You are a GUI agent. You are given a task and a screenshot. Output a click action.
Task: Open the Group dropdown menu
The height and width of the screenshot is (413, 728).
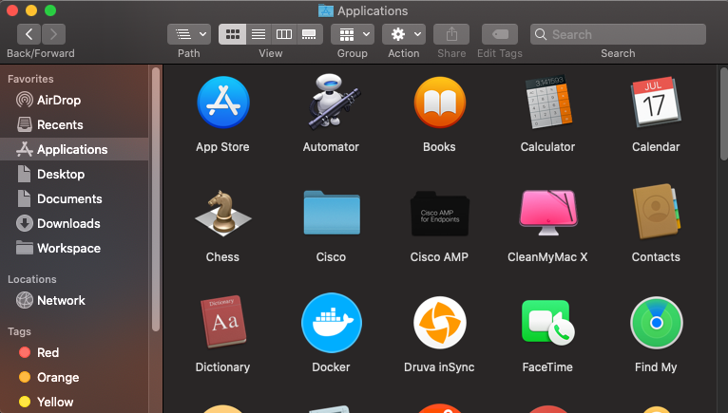point(353,34)
